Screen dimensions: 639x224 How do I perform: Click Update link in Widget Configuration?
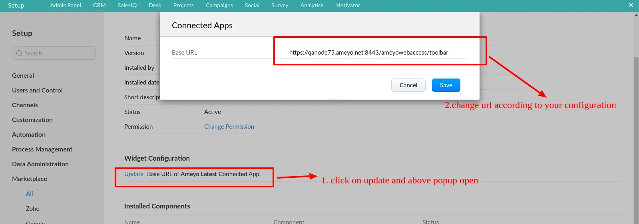tap(134, 174)
